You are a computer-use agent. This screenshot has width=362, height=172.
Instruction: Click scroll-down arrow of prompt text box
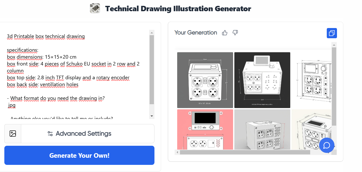pos(152,116)
